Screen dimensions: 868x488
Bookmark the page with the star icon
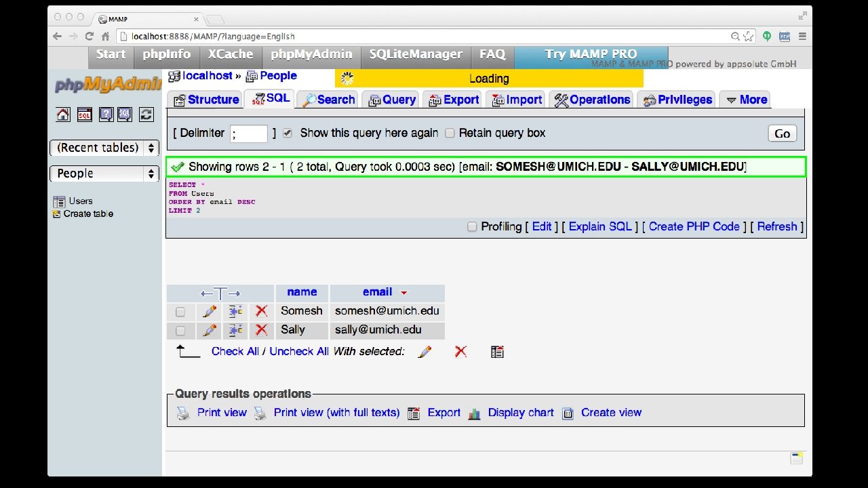pyautogui.click(x=748, y=36)
